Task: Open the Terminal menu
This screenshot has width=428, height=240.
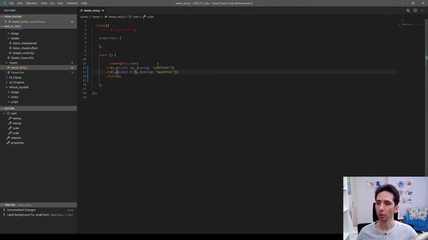Action: tap(72, 3)
